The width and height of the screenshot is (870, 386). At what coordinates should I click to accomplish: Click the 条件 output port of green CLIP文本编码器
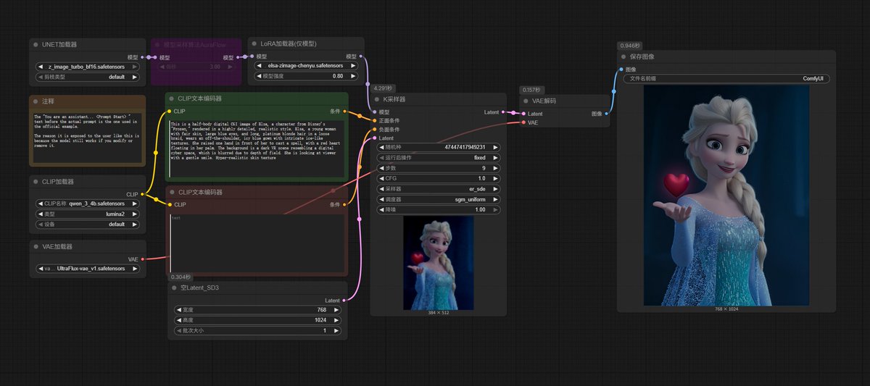(346, 112)
